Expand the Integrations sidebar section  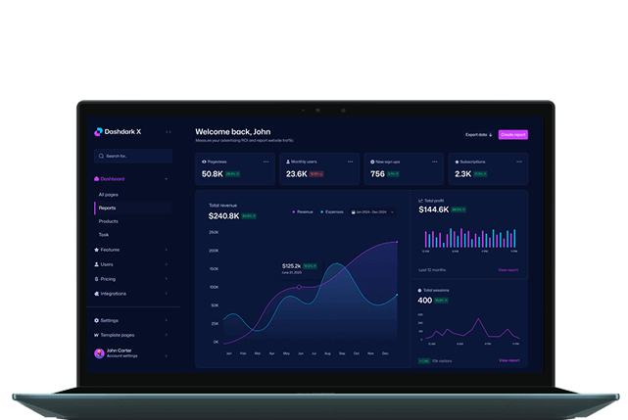[x=131, y=293]
